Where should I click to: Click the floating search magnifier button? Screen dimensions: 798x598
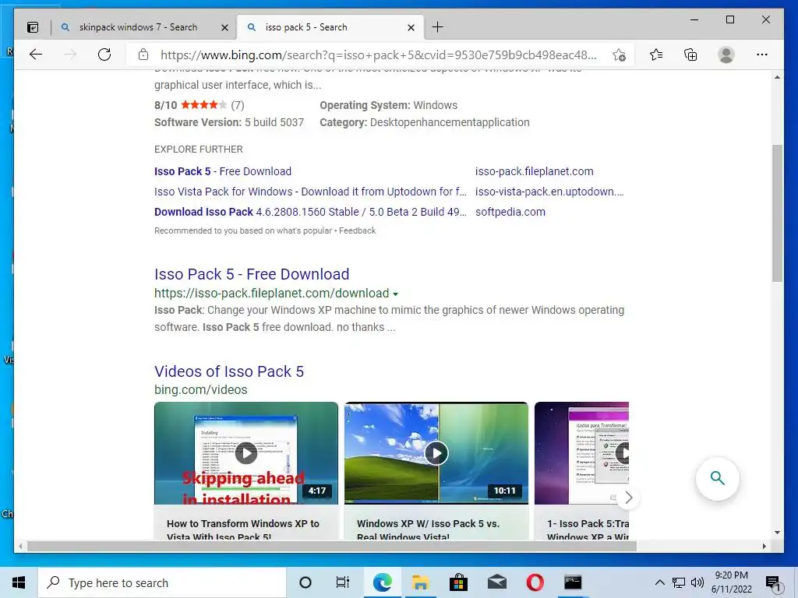pyautogui.click(x=718, y=479)
